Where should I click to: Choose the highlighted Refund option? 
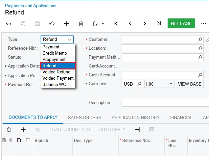58,66
